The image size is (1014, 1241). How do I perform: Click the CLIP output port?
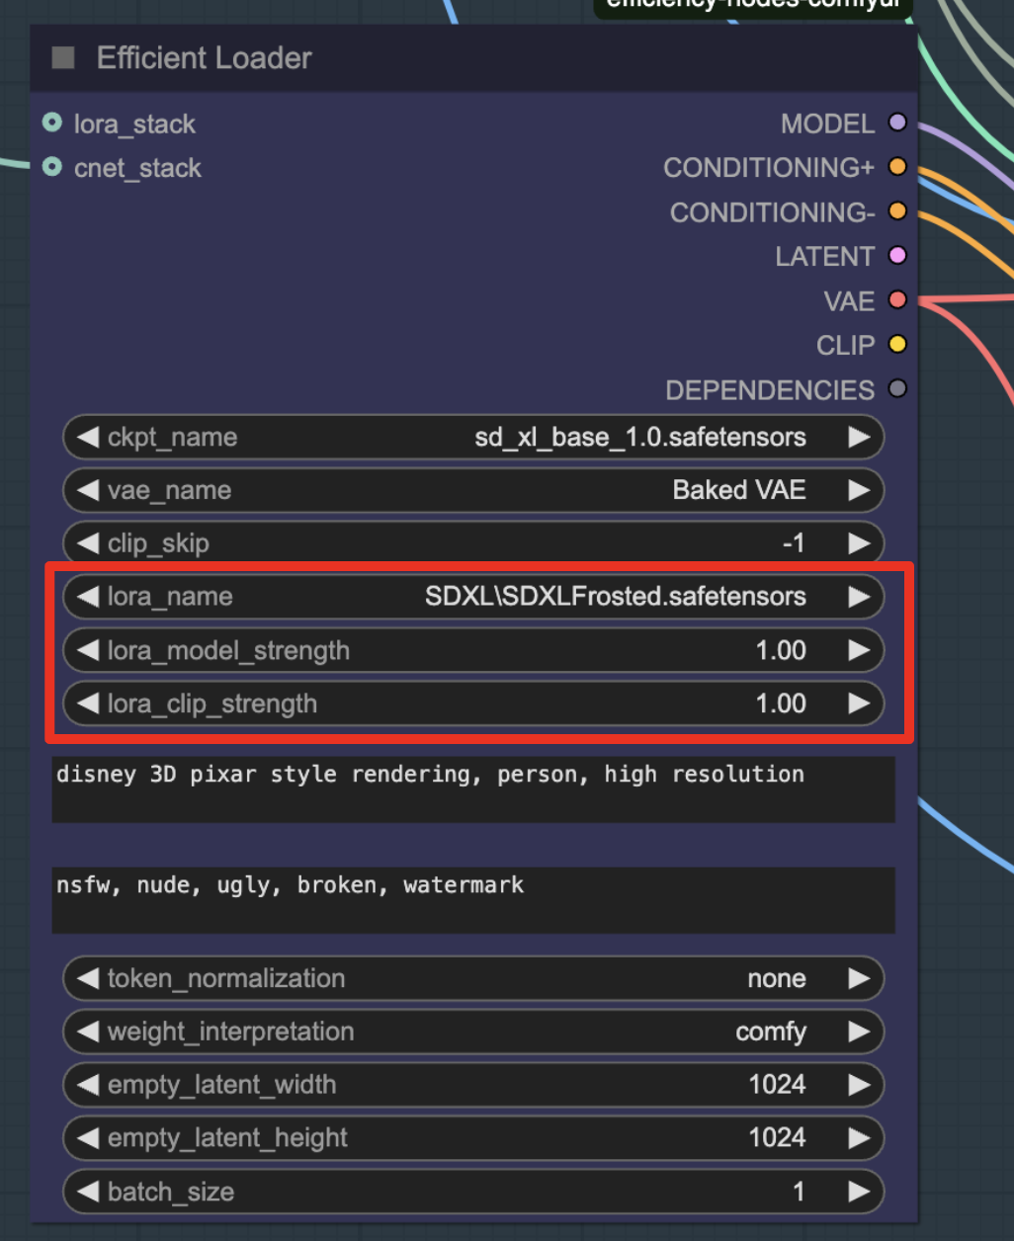[x=896, y=345]
